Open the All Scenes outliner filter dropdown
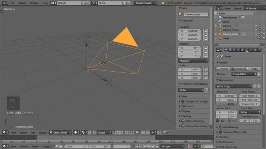 (x=255, y=8)
